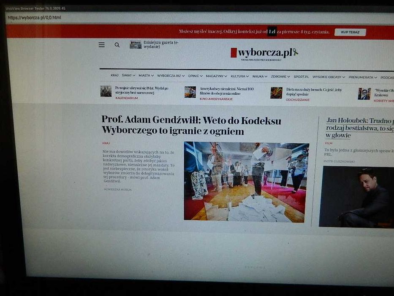Viewport: 394px width, 296px height.
Task: Select the SPORT.PL menu item
Action: coord(301,77)
